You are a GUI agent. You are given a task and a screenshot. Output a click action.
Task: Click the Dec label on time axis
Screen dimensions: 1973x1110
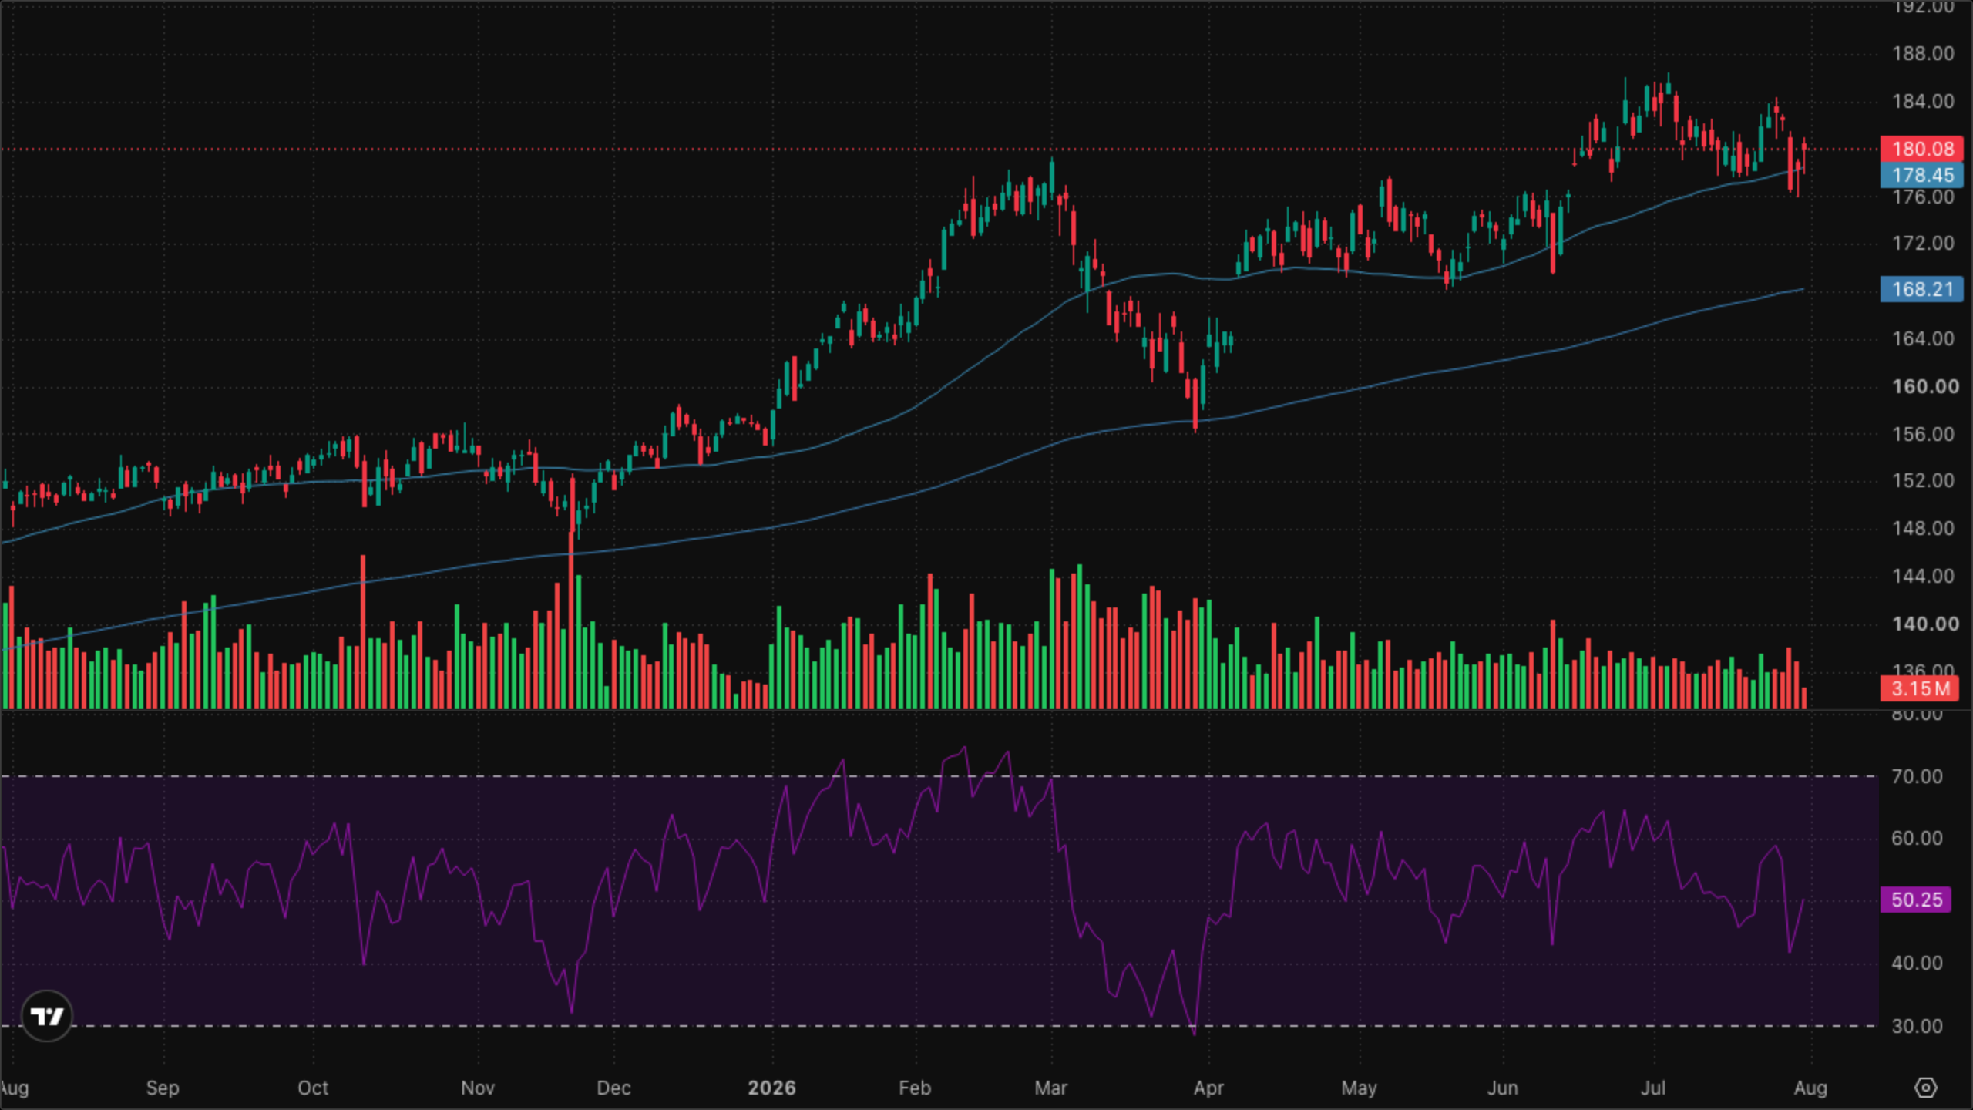point(613,1088)
